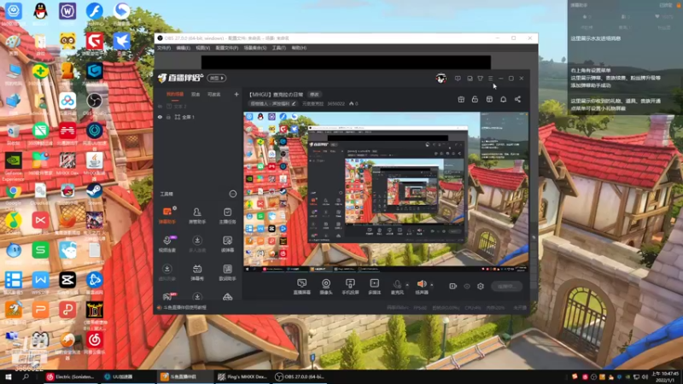Open the Steam desktop shortcut icon

94,194
